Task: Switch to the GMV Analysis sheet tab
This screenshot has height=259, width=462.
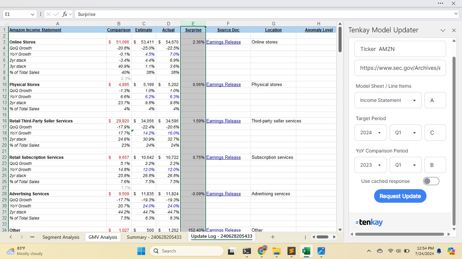Action: [103, 237]
